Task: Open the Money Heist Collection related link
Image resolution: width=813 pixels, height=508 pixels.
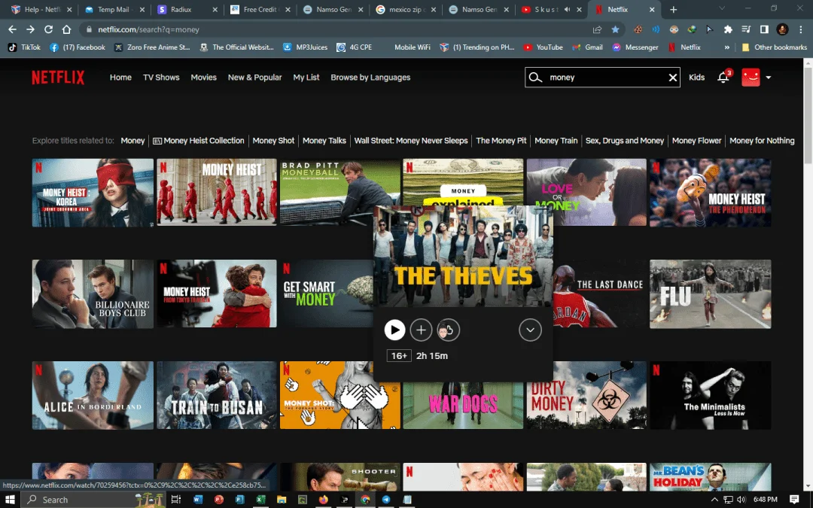Action: pyautogui.click(x=199, y=141)
